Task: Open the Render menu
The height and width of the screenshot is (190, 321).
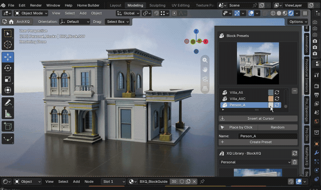Action: pos(36,6)
